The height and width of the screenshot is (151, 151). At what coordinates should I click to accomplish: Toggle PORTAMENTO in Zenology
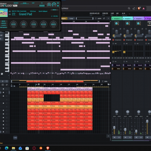(4, 27)
